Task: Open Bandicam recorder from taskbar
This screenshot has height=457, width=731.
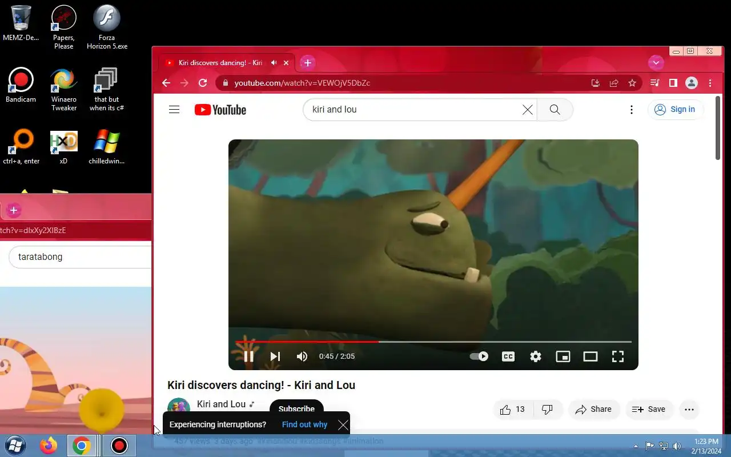Action: tap(119, 445)
